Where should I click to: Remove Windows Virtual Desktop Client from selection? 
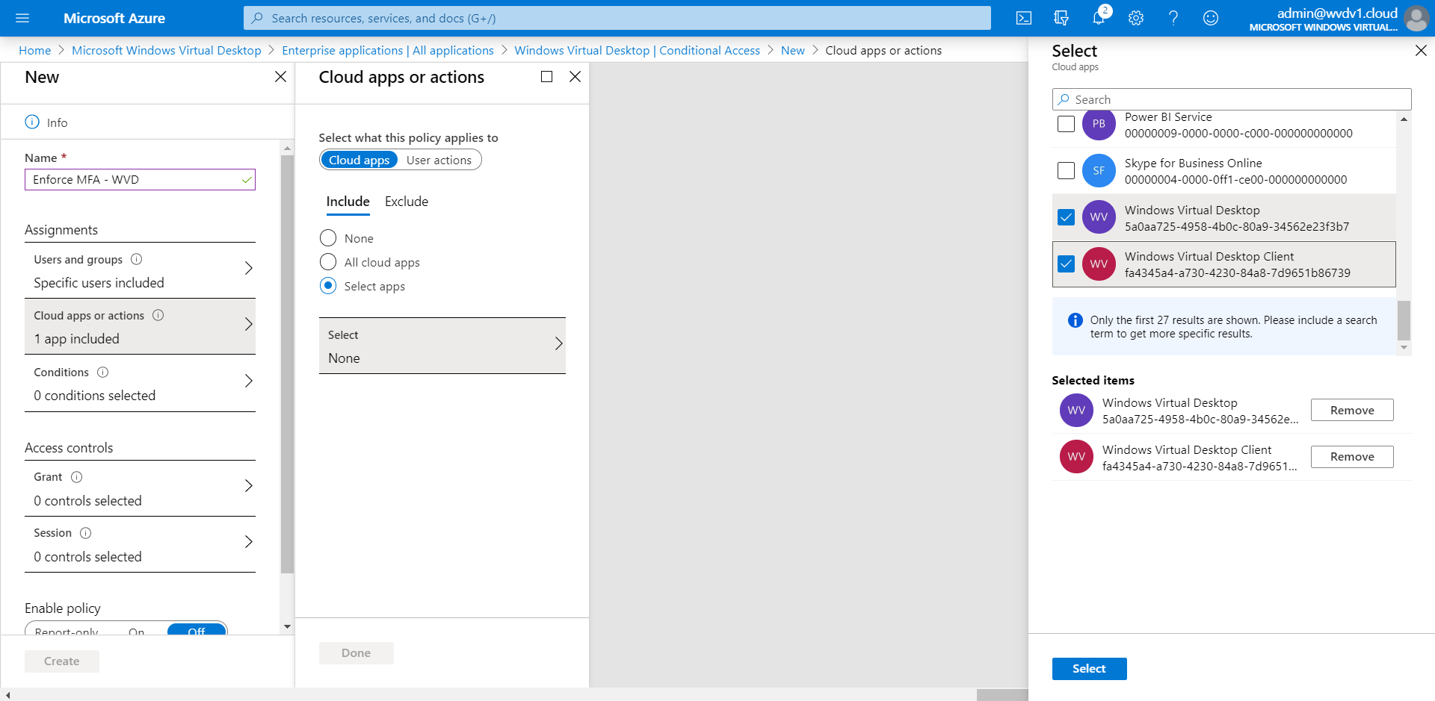point(1351,456)
